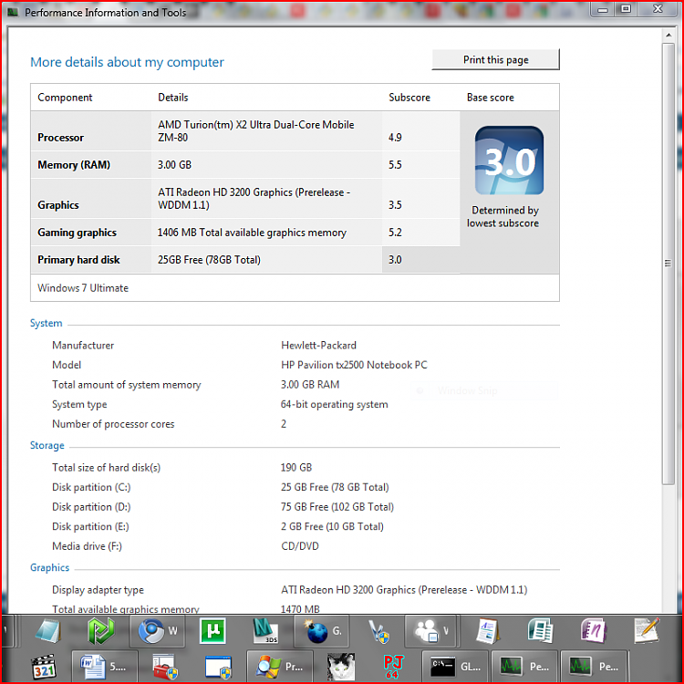Click the Total amount of system memory label
The height and width of the screenshot is (684, 684).
(x=127, y=385)
